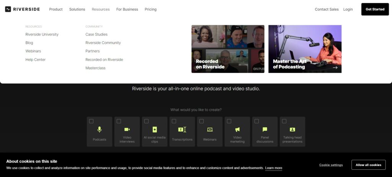Open the Master the Art of Podcasting card
Image resolution: width=392 pixels, height=177 pixels.
[x=305, y=49]
